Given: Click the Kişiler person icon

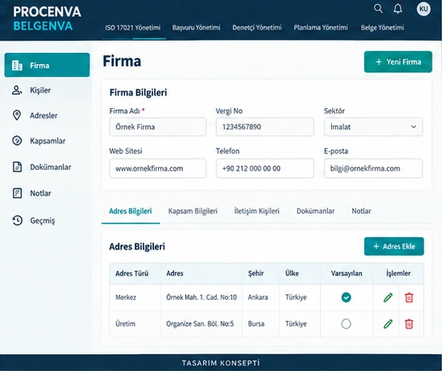Looking at the screenshot, I should click(x=17, y=91).
